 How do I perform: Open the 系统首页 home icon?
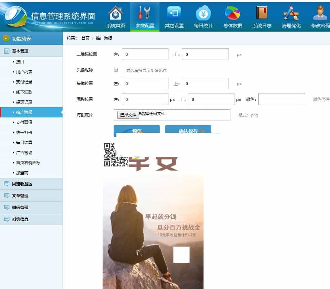115,13
